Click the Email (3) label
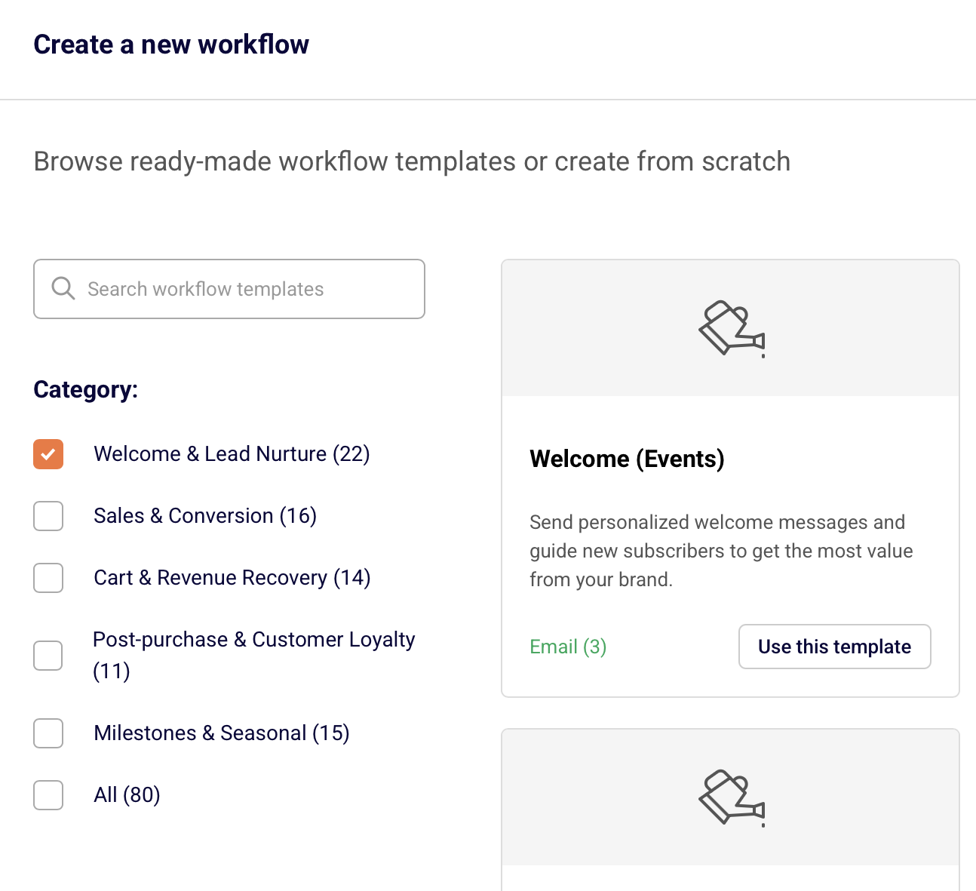Image resolution: width=976 pixels, height=891 pixels. point(568,647)
